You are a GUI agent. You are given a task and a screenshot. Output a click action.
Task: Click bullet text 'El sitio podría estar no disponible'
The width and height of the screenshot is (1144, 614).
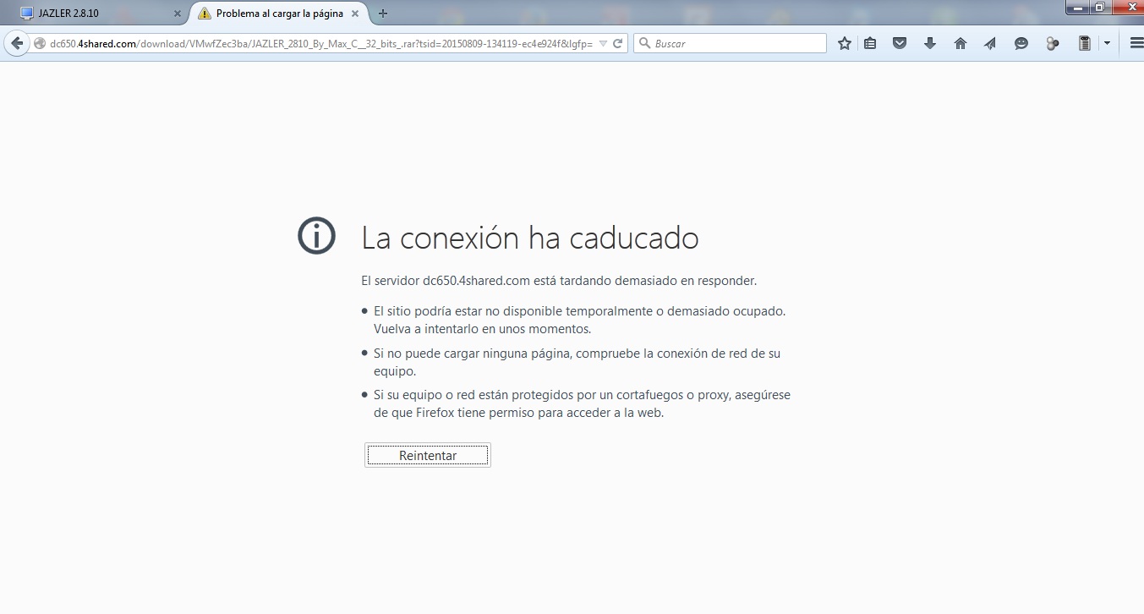(580, 320)
